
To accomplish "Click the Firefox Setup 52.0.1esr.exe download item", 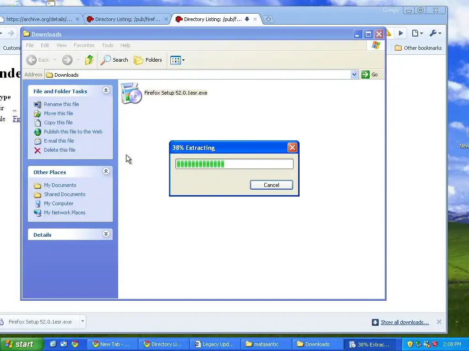I will 40,322.
